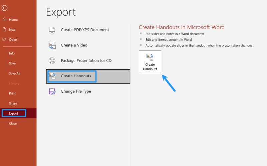The height and width of the screenshot is (166, 267).
Task: Choose Create Handouts label in export list
Action: (x=76, y=76)
